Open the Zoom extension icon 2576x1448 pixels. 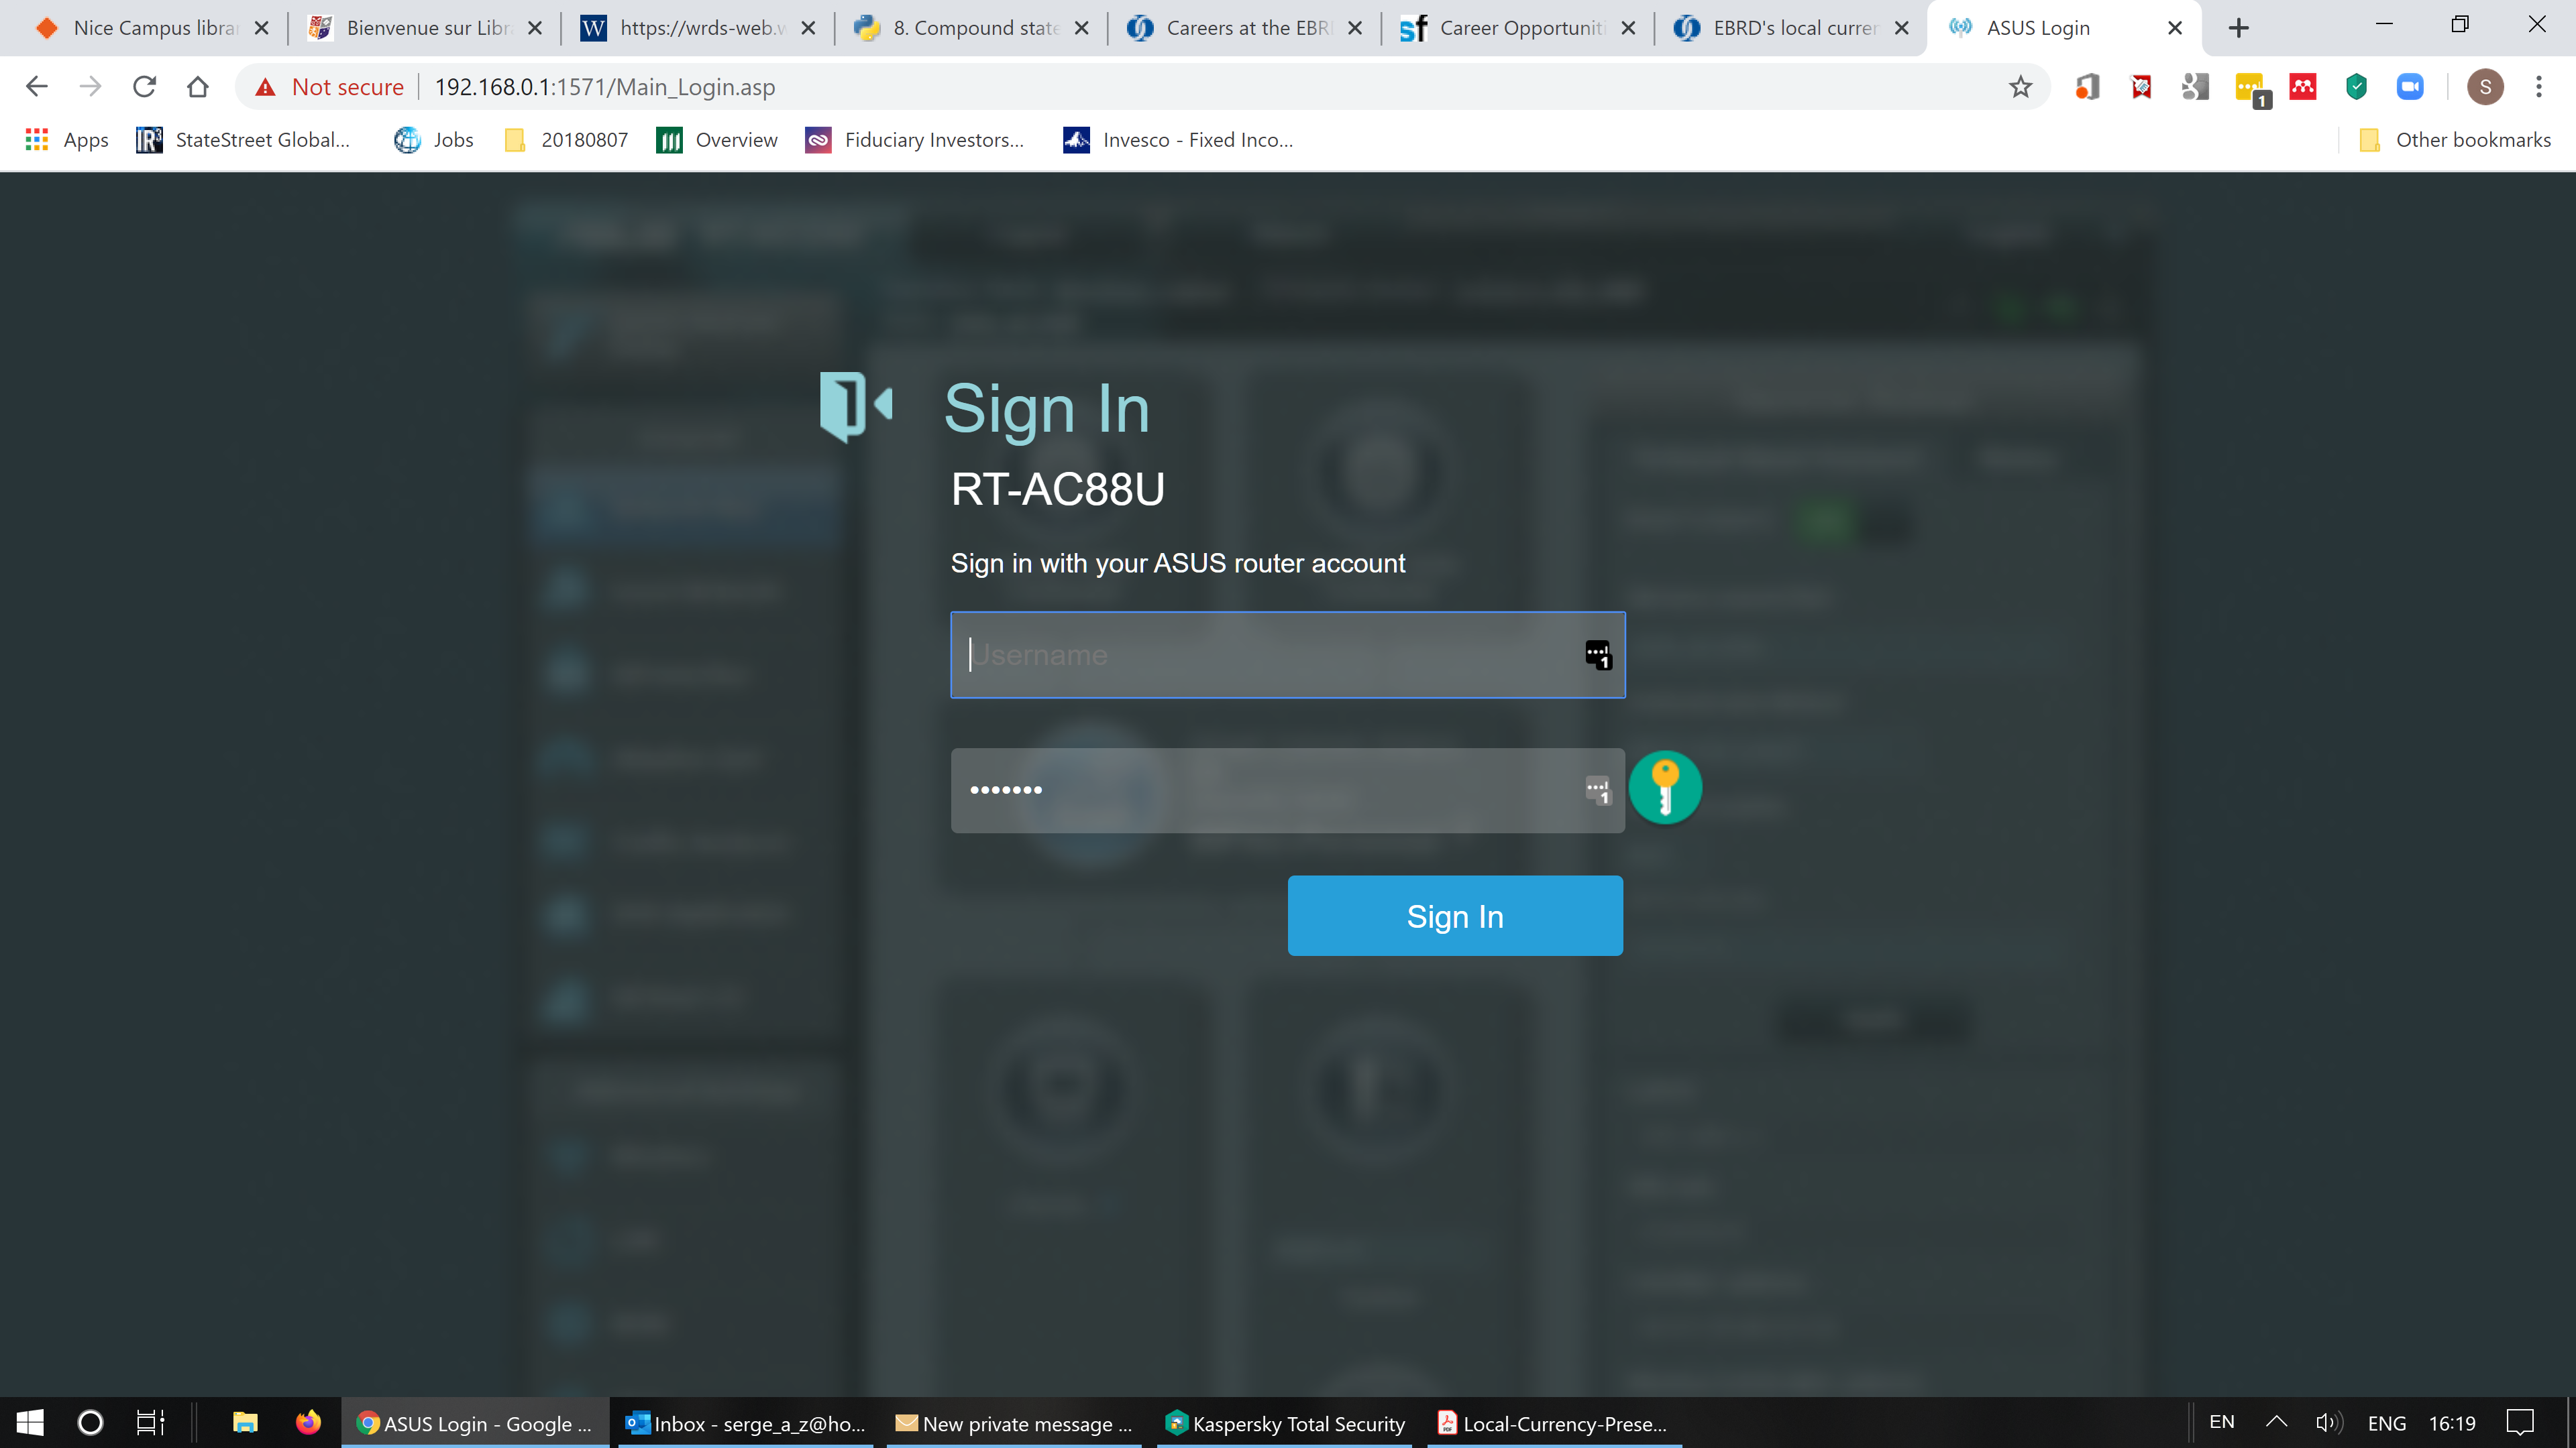pos(2410,87)
